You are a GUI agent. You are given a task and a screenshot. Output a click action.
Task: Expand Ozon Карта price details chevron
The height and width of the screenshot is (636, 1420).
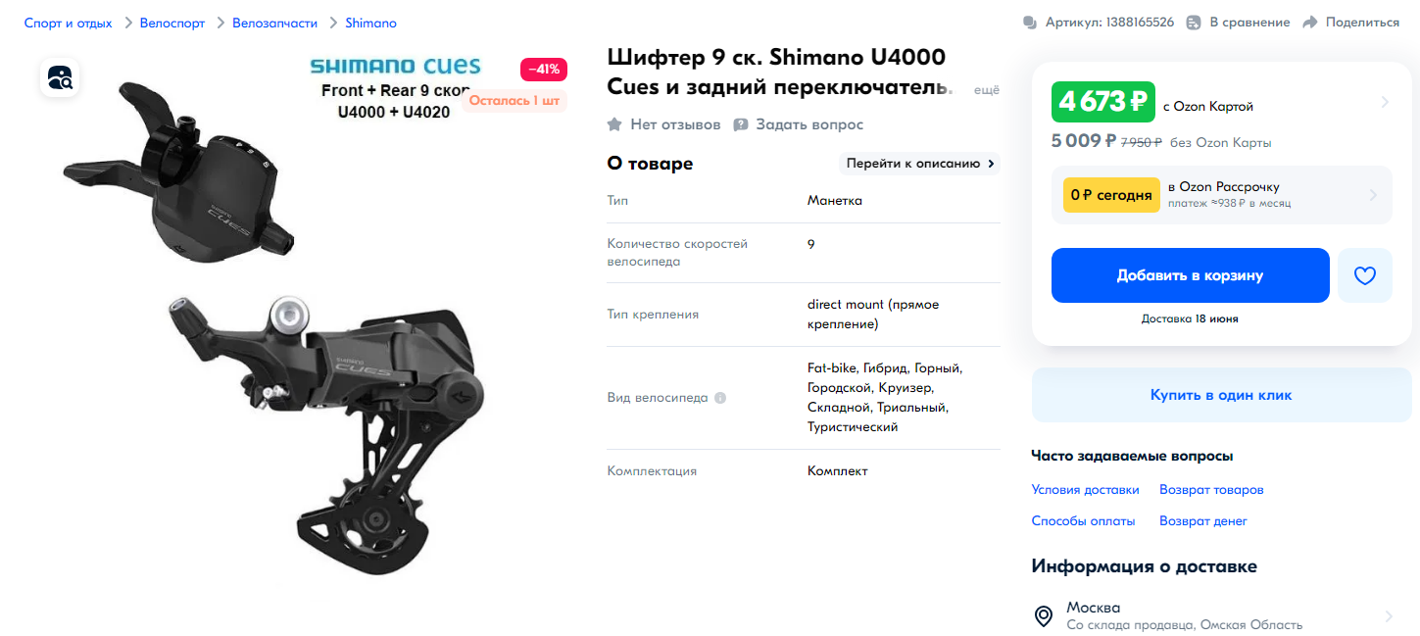click(x=1385, y=102)
